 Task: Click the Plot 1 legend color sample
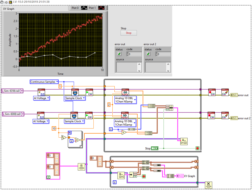[101, 8]
